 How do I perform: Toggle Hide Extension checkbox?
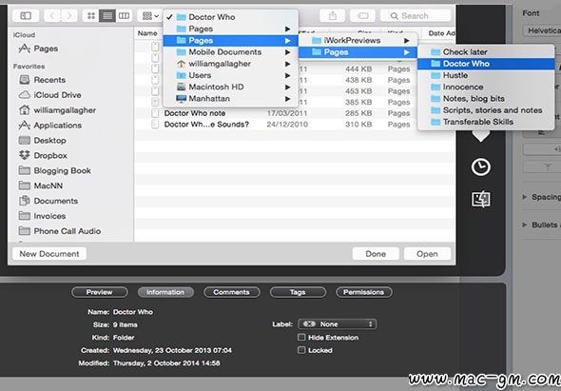pos(301,338)
